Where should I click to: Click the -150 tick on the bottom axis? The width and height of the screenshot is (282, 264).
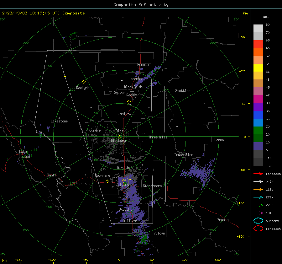coord(18,260)
